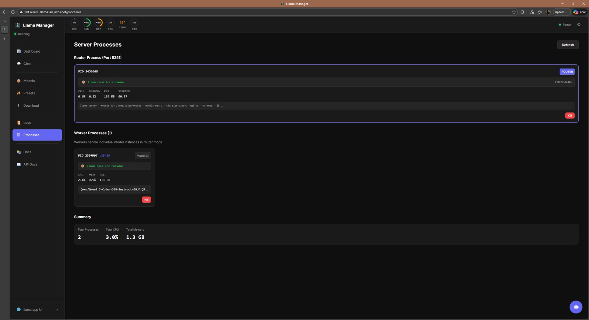
Task: Open the Chat page in sidebar
Action: pyautogui.click(x=37, y=64)
